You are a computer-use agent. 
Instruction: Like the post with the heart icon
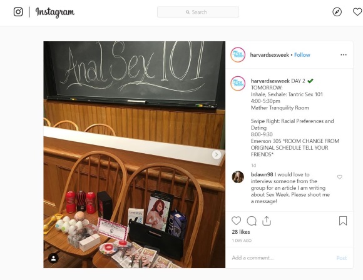click(x=237, y=221)
